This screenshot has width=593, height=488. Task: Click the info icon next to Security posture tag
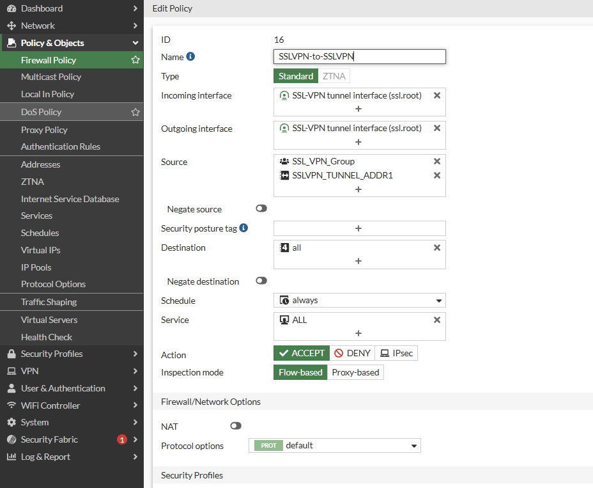(243, 228)
